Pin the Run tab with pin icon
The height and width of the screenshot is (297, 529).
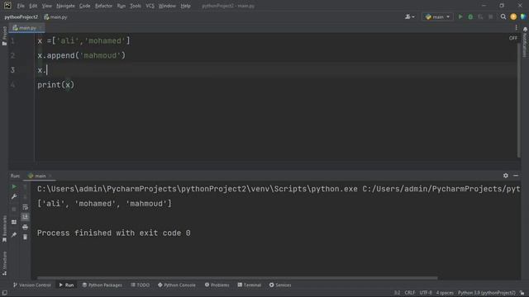14,234
